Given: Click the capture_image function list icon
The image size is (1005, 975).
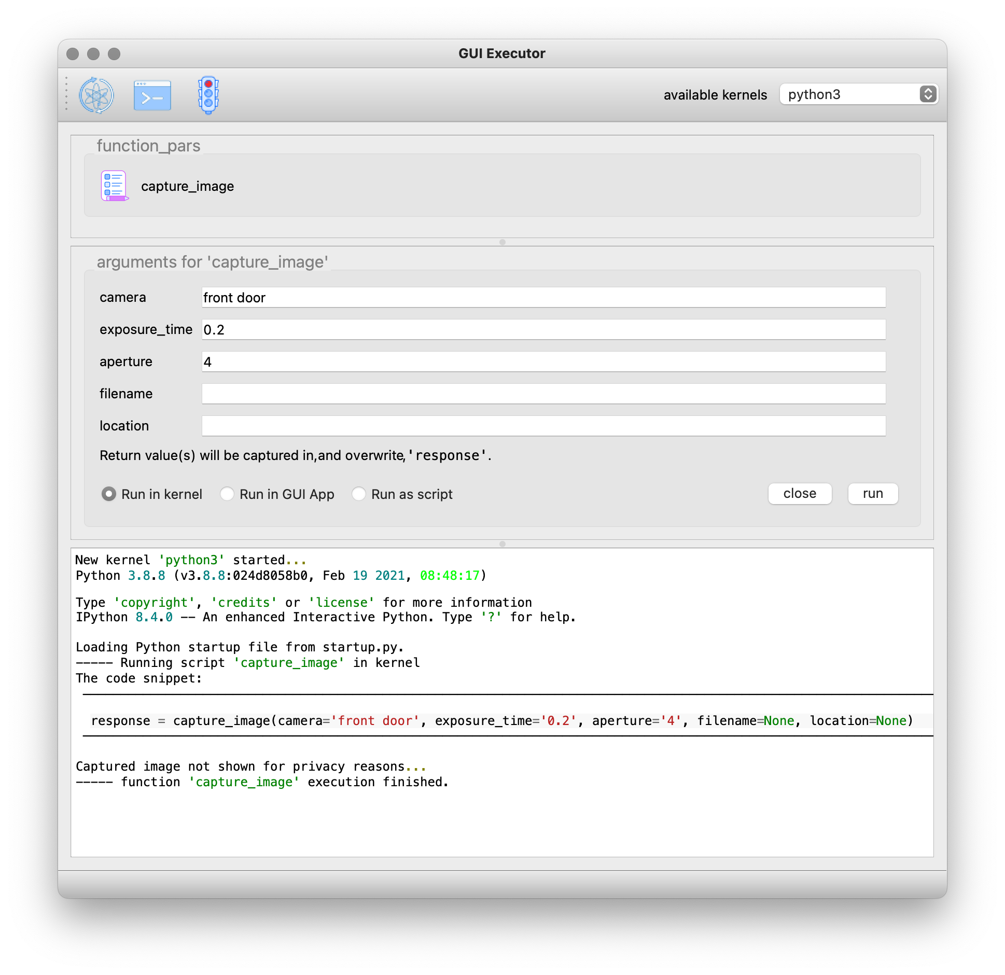Looking at the screenshot, I should (114, 186).
